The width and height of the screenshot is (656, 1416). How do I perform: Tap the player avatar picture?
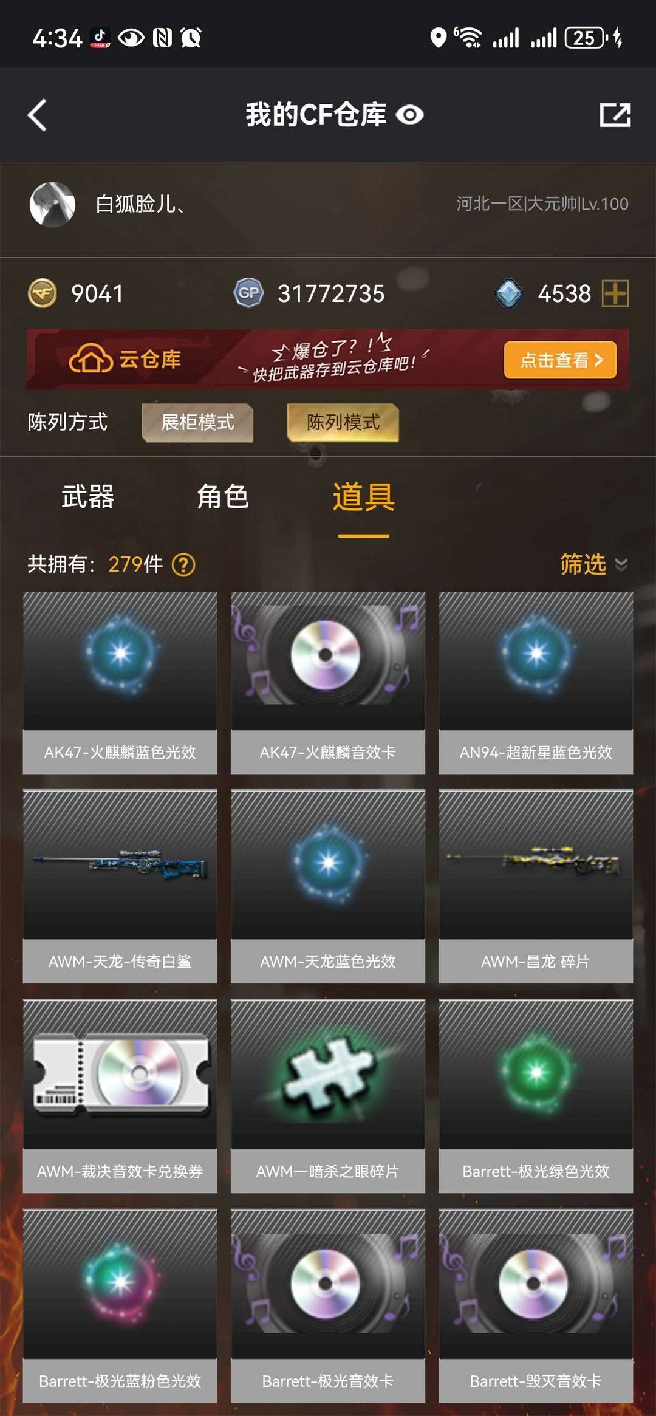click(52, 204)
